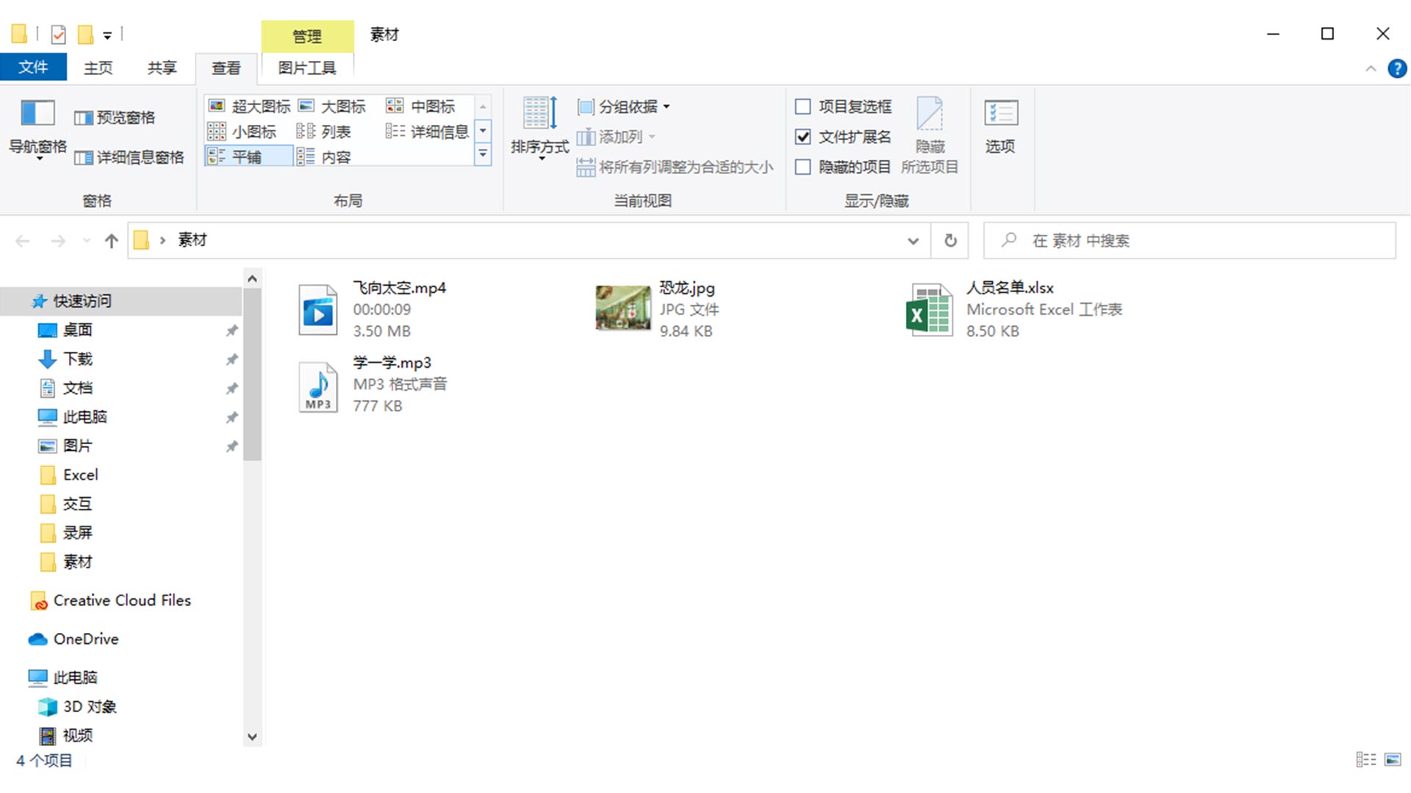Switch to large thumbnails view in status bar

[x=1393, y=760]
